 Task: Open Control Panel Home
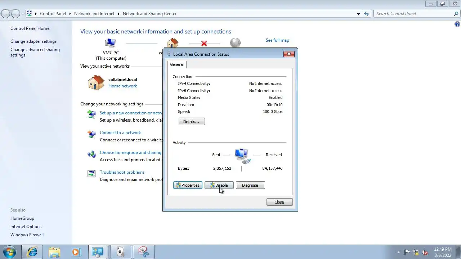(x=30, y=28)
